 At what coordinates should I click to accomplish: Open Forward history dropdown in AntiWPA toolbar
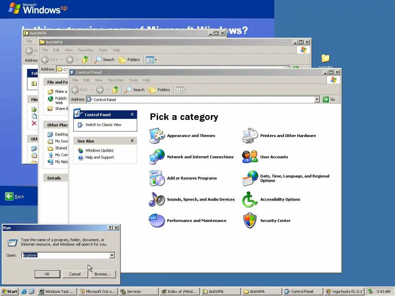[x=77, y=60]
